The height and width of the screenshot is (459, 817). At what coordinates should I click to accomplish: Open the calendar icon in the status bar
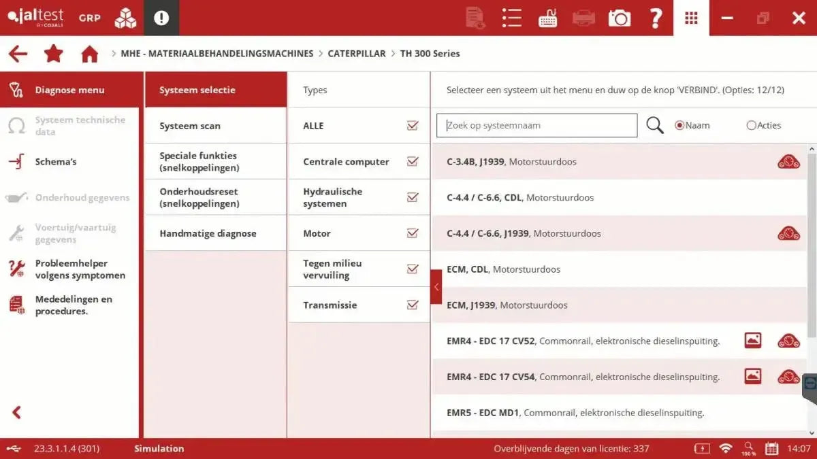click(771, 449)
